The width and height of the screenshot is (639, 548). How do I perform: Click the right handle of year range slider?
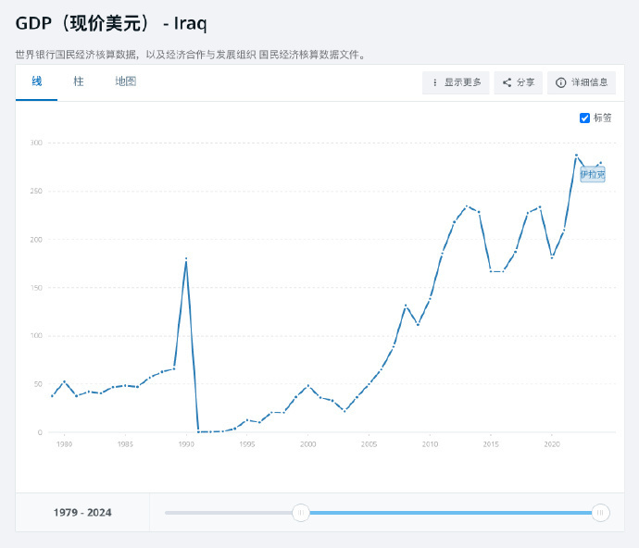(x=600, y=512)
